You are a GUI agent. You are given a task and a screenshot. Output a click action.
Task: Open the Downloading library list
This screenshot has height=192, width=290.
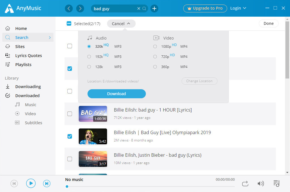tap(28, 86)
